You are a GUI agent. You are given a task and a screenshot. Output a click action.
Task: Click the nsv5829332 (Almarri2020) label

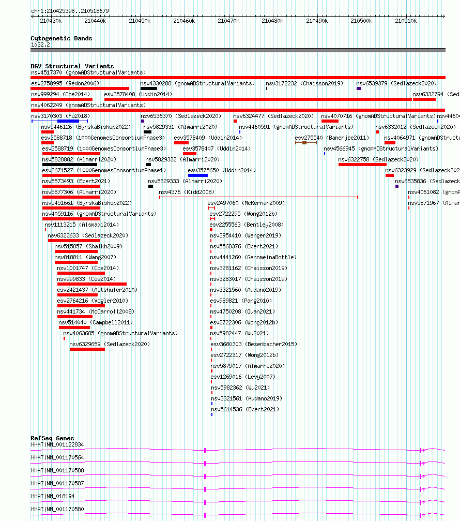[182, 159]
